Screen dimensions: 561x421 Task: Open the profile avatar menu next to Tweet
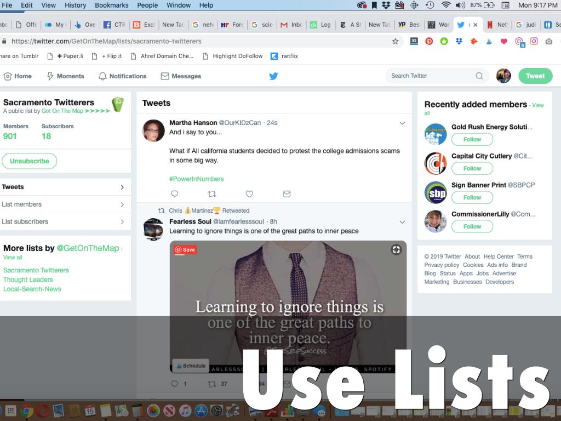[x=503, y=76]
